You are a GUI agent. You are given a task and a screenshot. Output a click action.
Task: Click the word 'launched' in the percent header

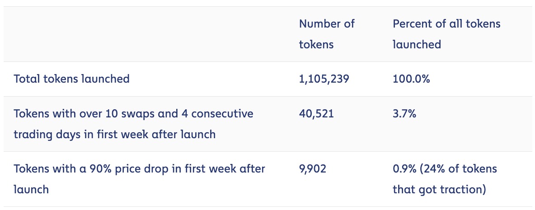pos(417,45)
